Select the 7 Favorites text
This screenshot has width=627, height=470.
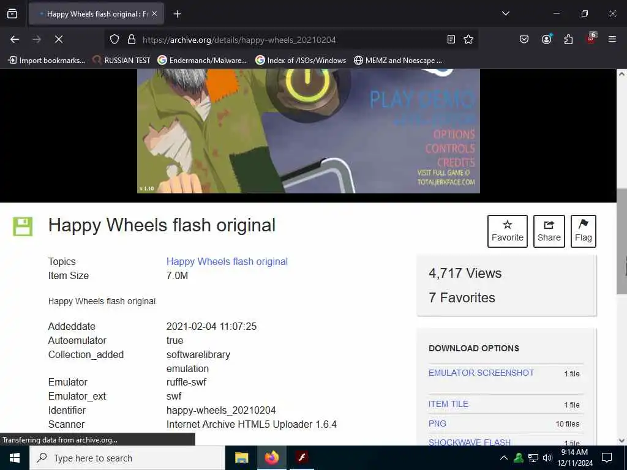coord(462,298)
